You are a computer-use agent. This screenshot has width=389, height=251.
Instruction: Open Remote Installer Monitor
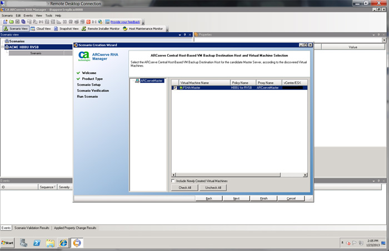pyautogui.click(x=101, y=29)
